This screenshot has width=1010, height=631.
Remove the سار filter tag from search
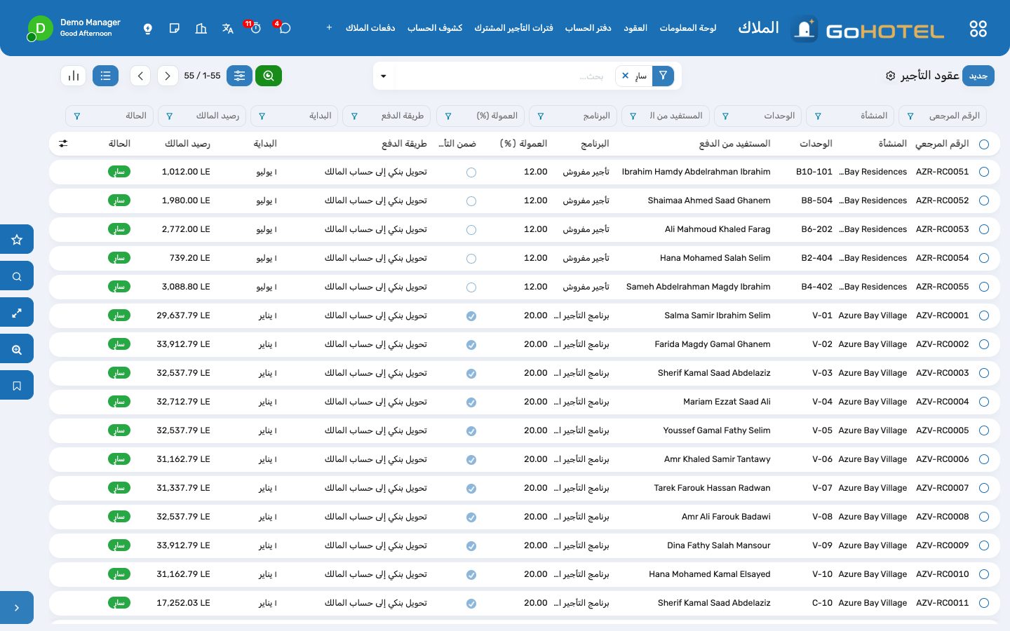[x=625, y=76]
